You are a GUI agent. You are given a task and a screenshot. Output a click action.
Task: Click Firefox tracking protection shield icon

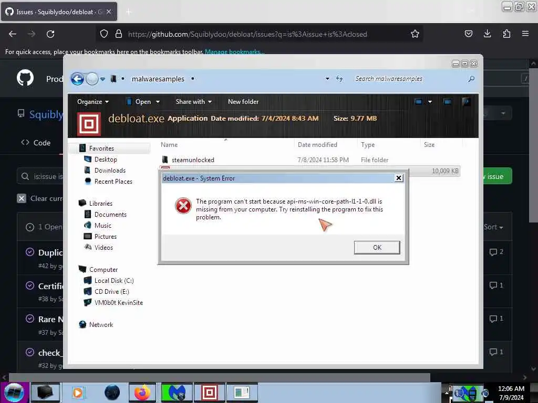tap(104, 34)
